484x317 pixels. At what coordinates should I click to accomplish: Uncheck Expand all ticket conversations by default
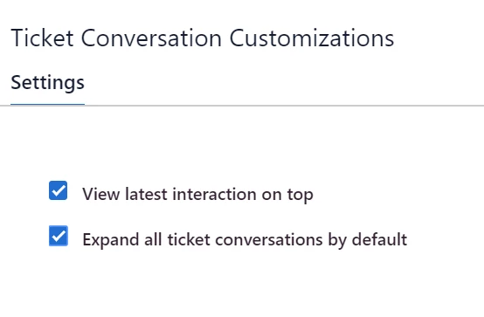[59, 236]
